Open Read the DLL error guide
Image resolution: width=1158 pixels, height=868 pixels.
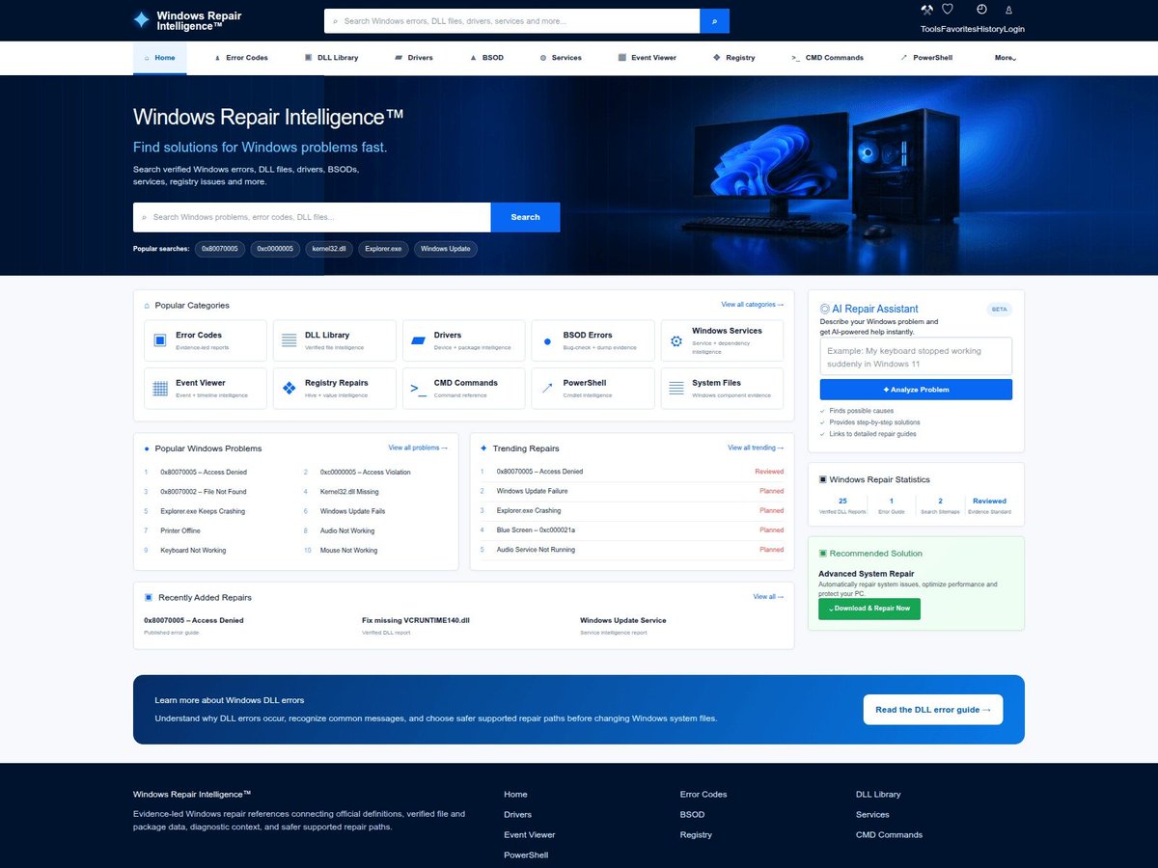click(x=933, y=710)
